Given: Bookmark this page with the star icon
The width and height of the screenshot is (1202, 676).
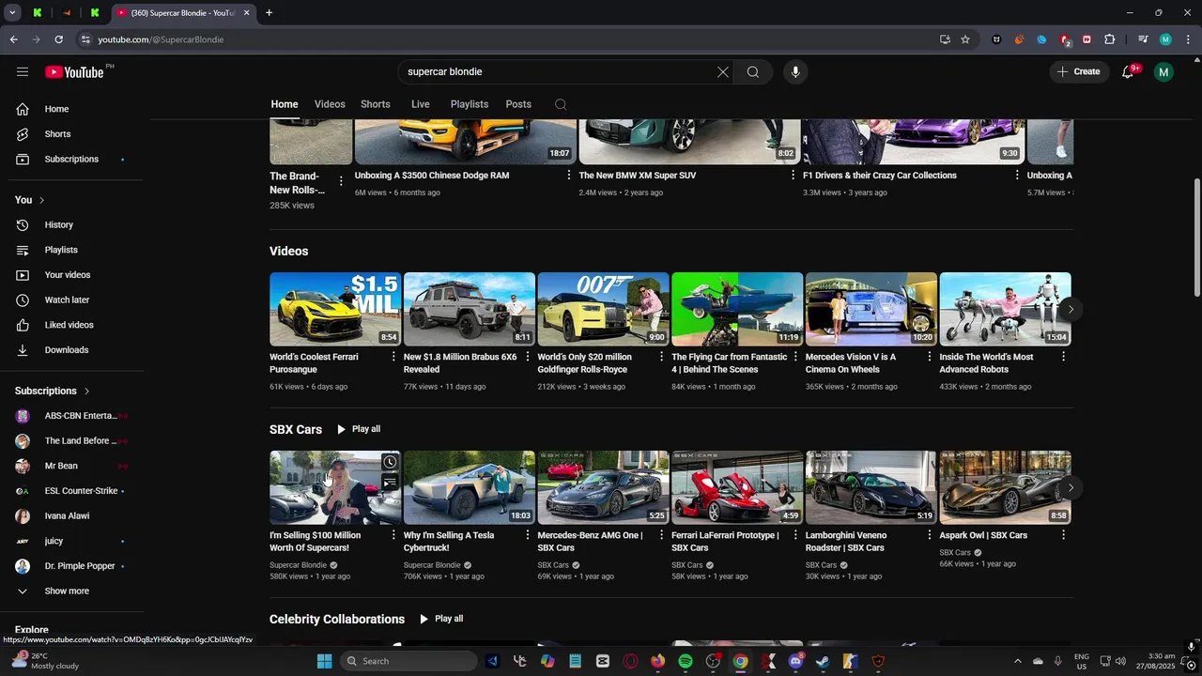Looking at the screenshot, I should [965, 39].
